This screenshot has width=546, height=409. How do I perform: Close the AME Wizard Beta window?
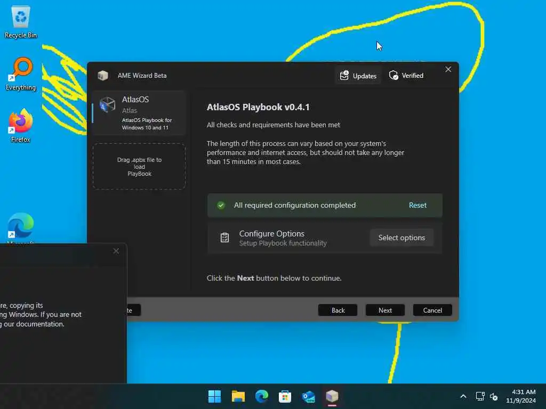point(448,69)
